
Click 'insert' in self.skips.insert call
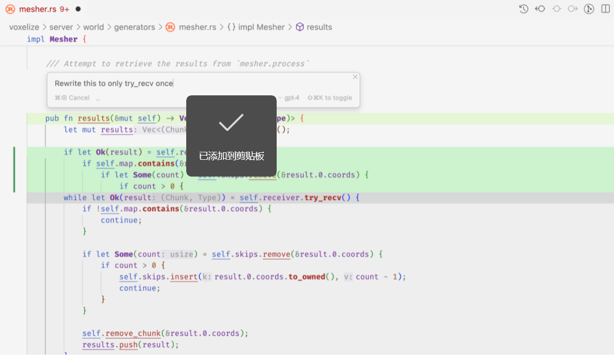click(x=184, y=276)
